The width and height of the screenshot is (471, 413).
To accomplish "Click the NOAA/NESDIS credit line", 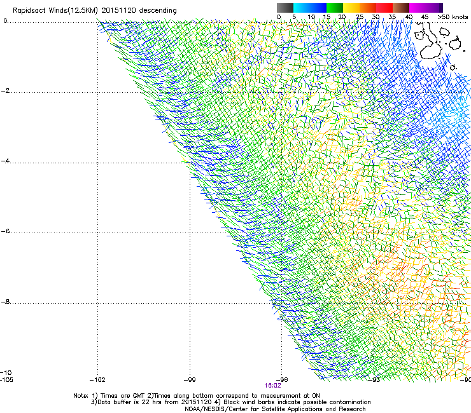I will pos(275,409).
